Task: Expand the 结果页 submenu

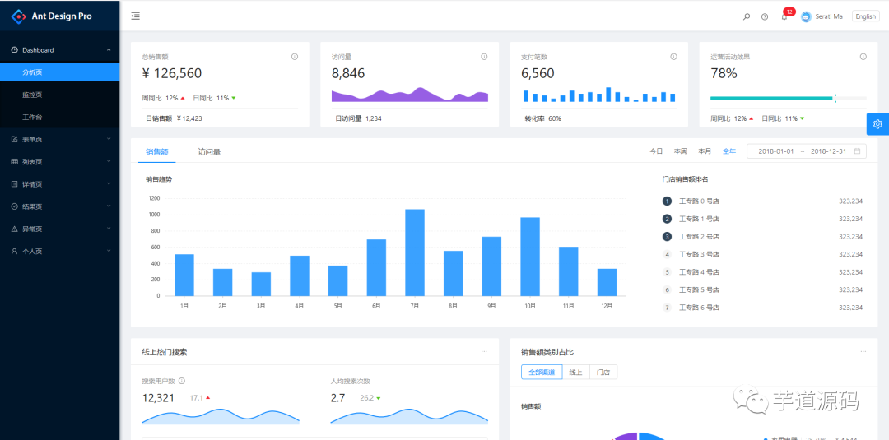Action: point(109,206)
